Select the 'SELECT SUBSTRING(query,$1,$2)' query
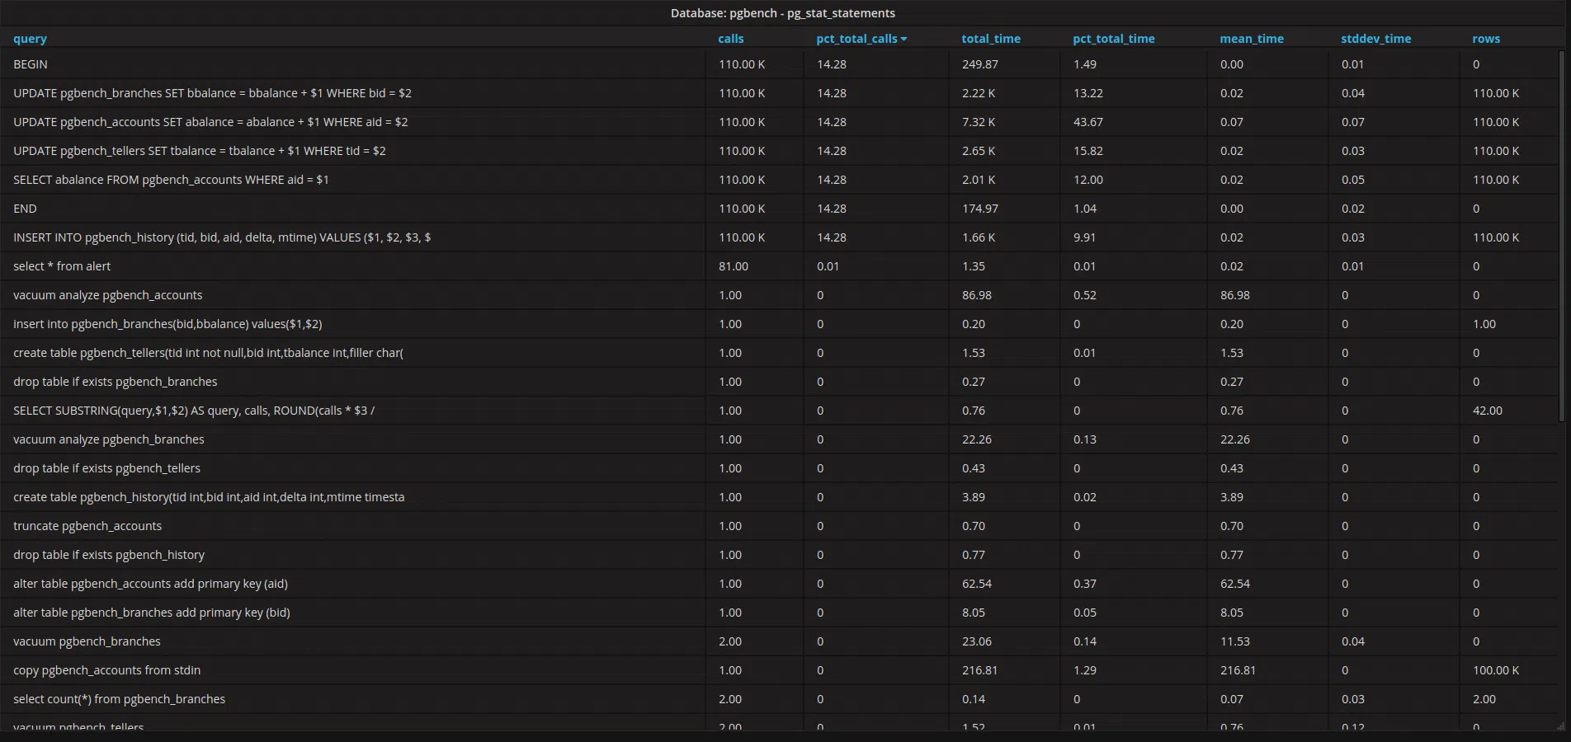 coord(194,411)
